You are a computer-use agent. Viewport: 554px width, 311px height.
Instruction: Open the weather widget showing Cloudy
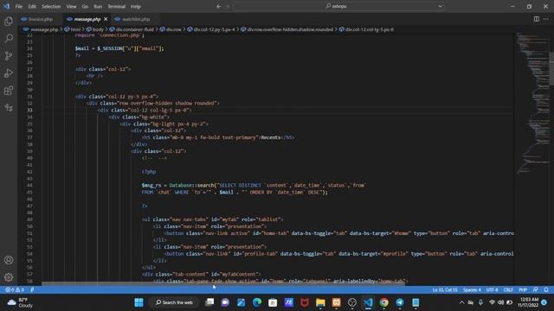pos(21,302)
